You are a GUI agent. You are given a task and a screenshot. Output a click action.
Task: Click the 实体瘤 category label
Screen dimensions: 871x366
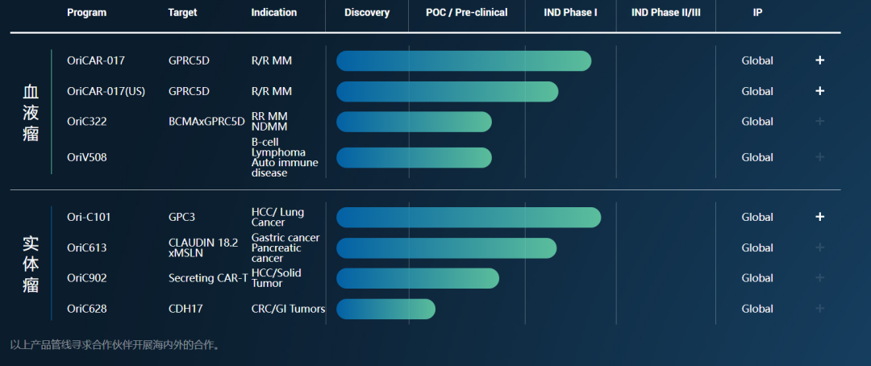tap(31, 264)
